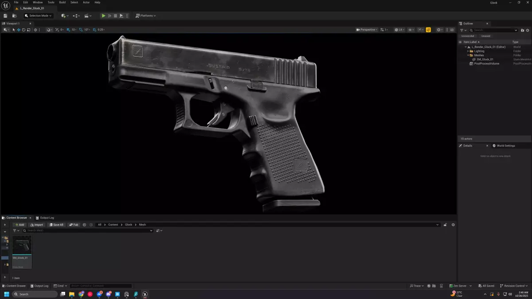
Task: Open Content Browser sort options dropdown
Action: (x=159, y=230)
